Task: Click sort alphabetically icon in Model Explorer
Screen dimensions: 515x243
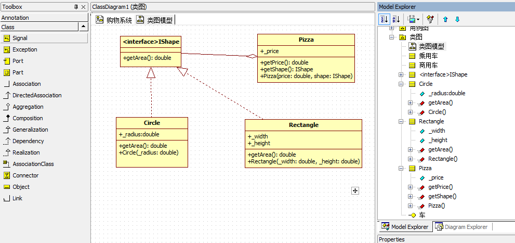Action: pos(396,19)
